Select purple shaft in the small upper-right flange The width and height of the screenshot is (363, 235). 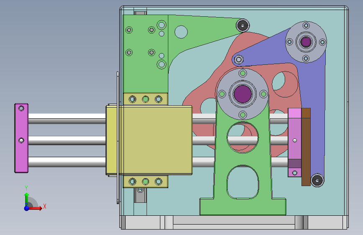click(306, 42)
